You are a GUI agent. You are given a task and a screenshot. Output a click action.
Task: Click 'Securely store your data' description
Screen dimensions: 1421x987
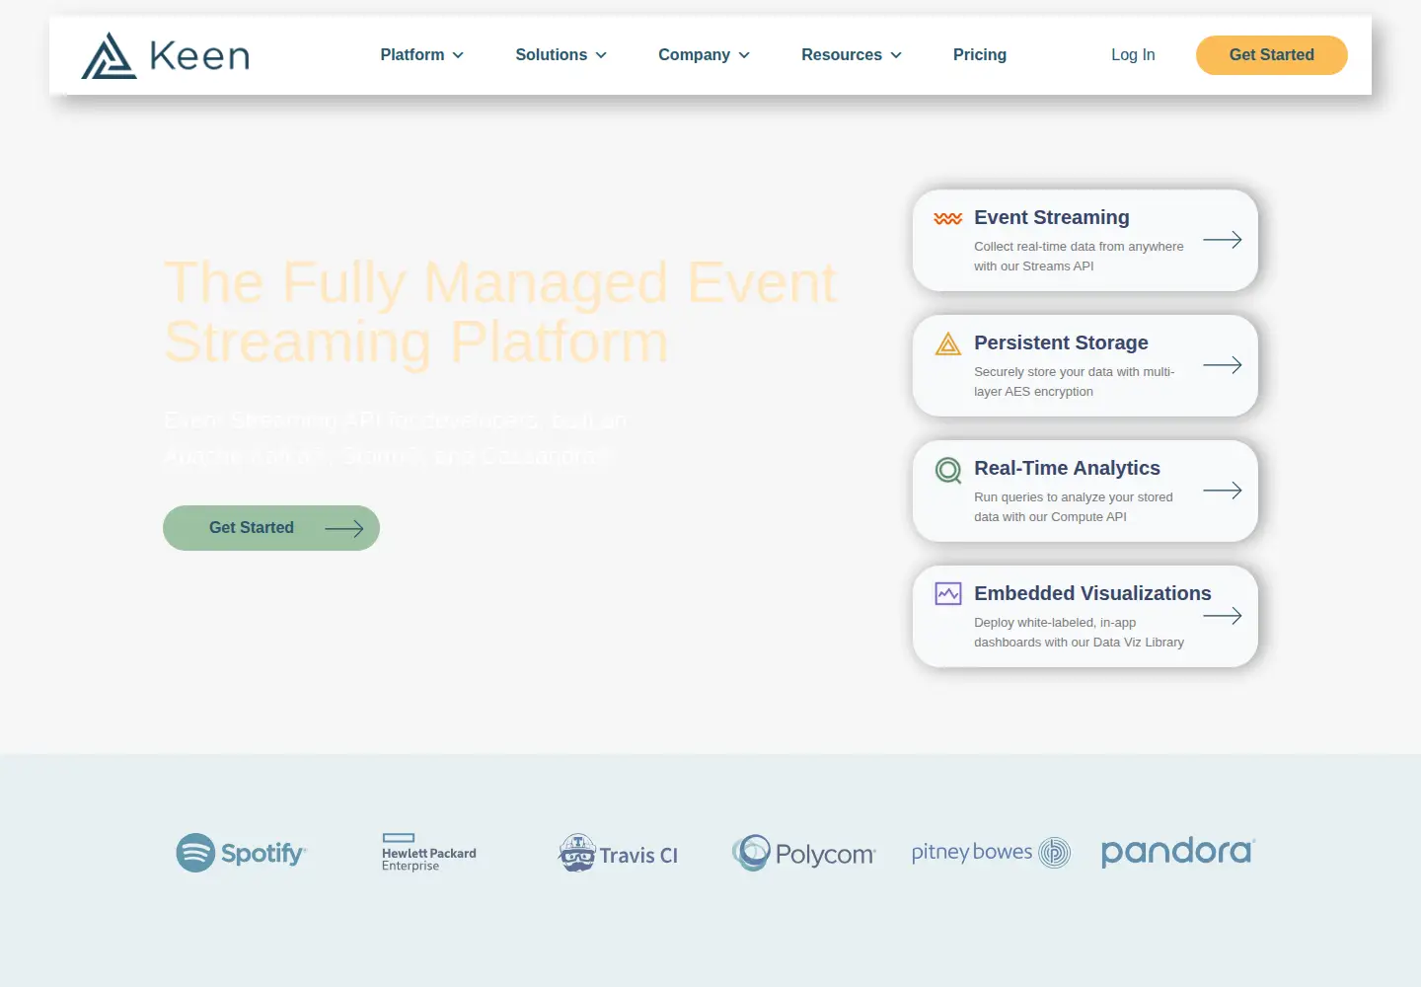(x=1075, y=382)
